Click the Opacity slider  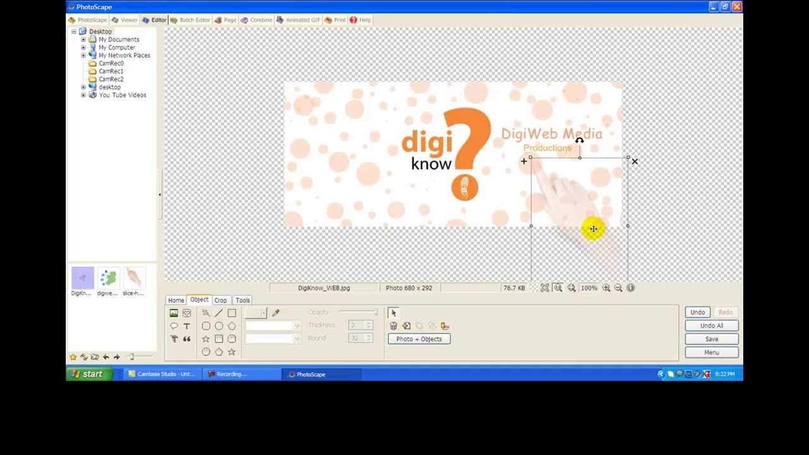tap(358, 312)
